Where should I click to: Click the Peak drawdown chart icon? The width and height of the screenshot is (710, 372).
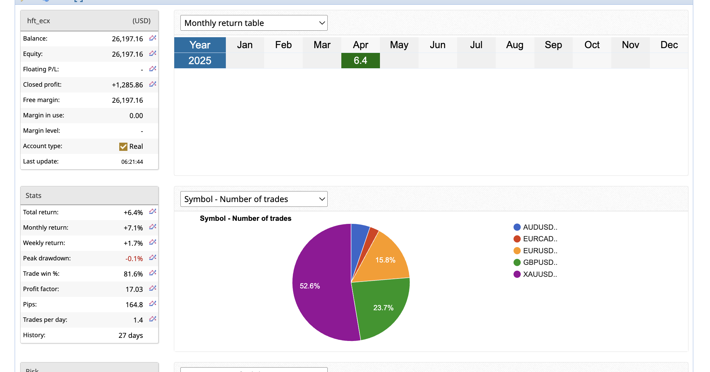(152, 258)
